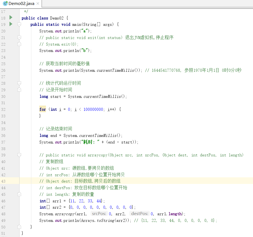
Task: Click line number 43 in the gutter
Action: click(3, 181)
